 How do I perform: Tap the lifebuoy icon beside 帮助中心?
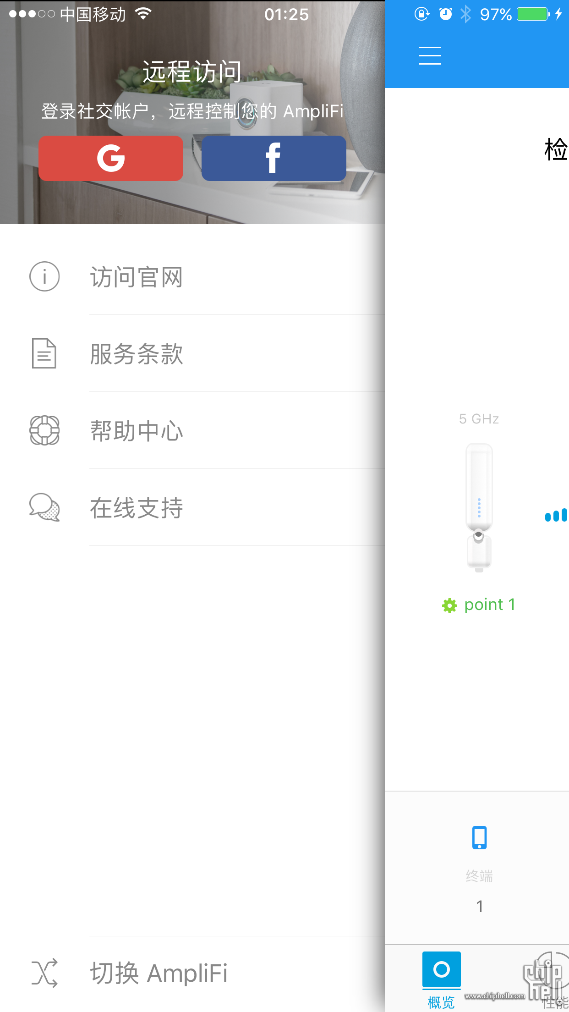[x=44, y=430]
